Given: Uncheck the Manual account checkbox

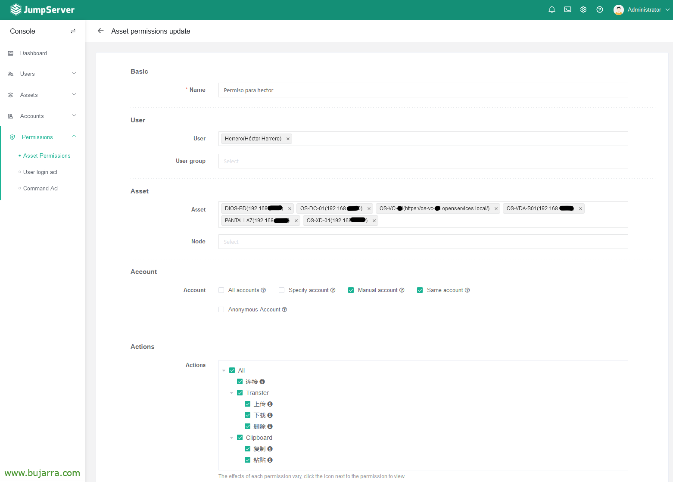Looking at the screenshot, I should point(351,290).
